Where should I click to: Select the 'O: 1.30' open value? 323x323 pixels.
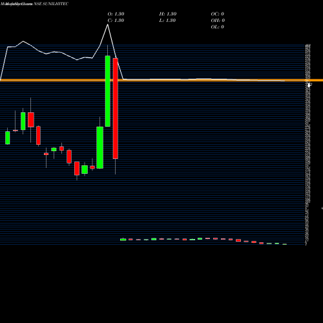pyautogui.click(x=116, y=14)
